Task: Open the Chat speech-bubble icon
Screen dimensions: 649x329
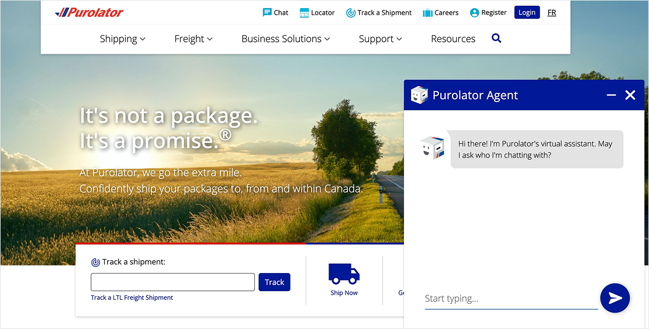Action: tap(267, 12)
